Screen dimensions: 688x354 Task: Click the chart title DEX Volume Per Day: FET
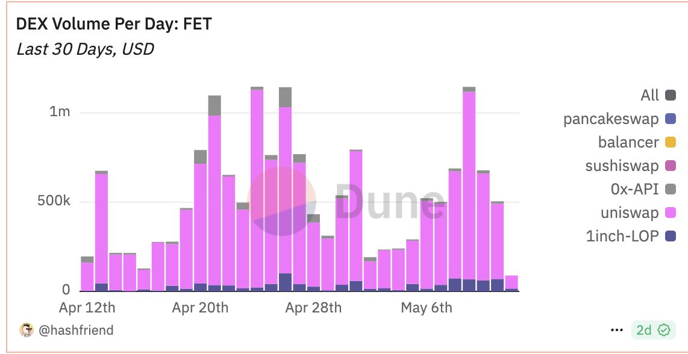[114, 23]
